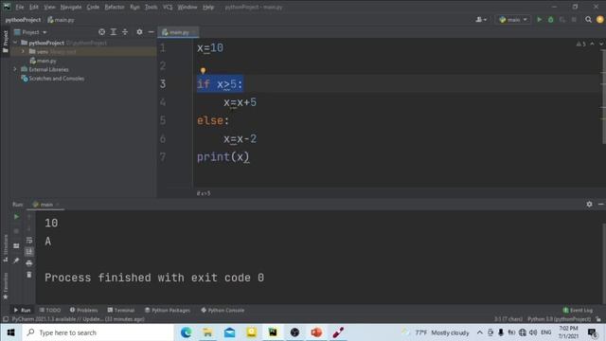Viewport: 606px width, 341px height.
Task: Run main using the toolbar green play icon
Action: click(x=539, y=19)
